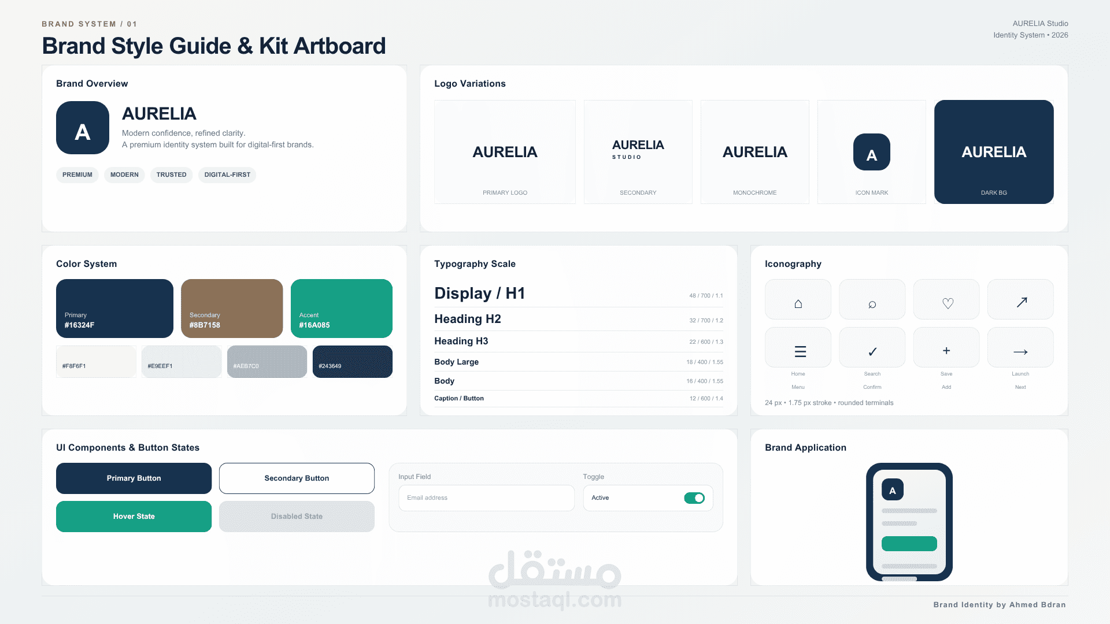Click the Heading H2 typography row

(x=579, y=319)
